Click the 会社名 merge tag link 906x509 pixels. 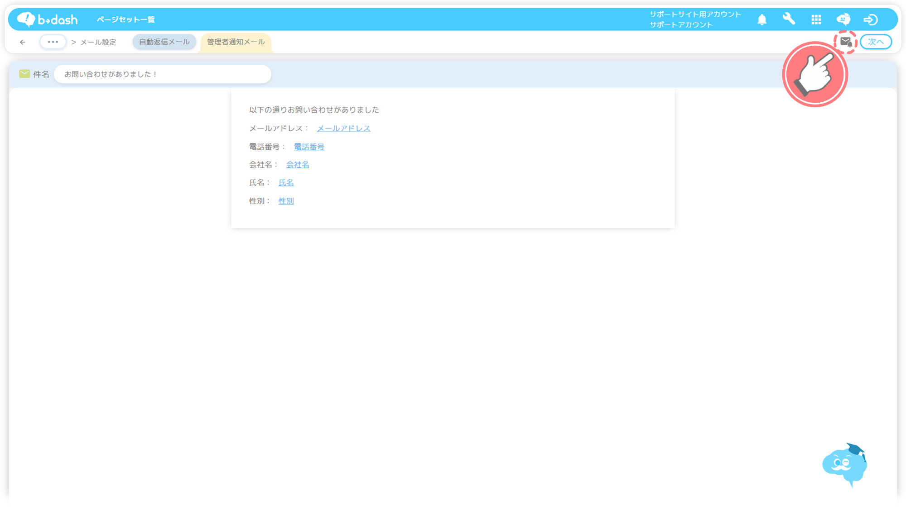click(x=298, y=165)
